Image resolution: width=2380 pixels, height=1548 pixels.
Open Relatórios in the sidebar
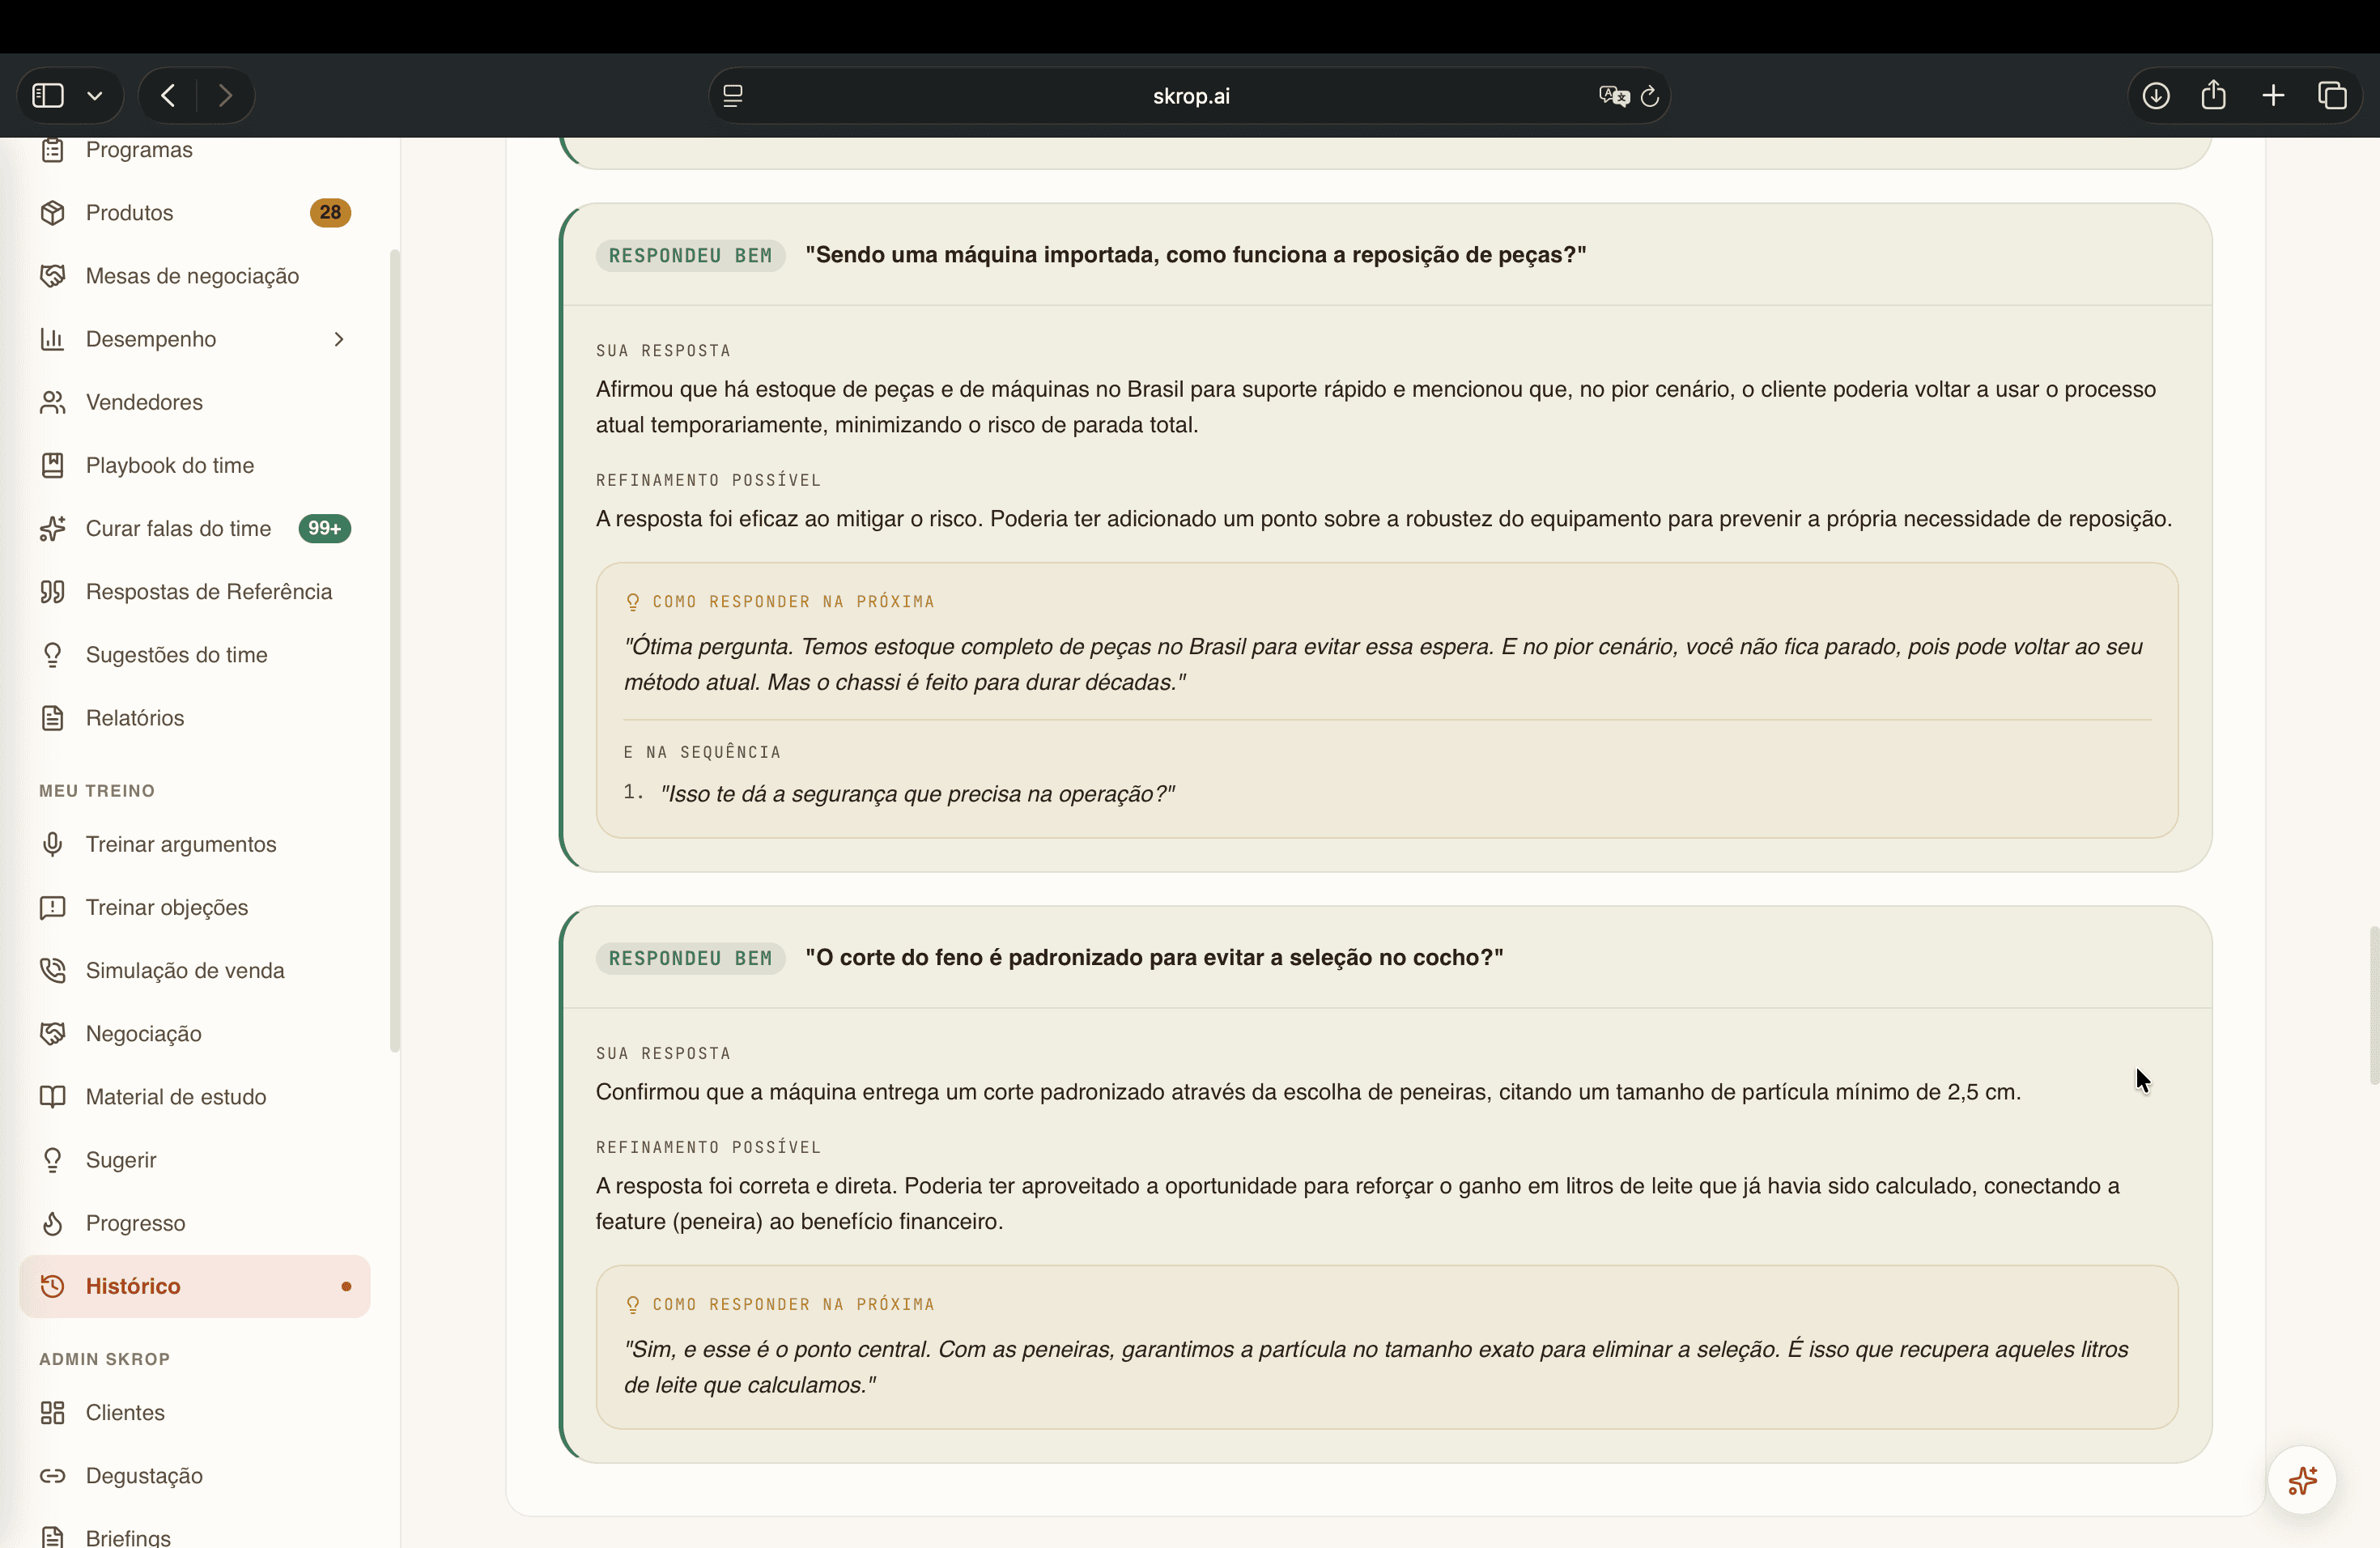(195, 718)
